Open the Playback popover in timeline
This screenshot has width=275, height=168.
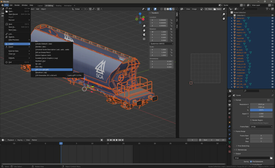[x=12, y=140]
